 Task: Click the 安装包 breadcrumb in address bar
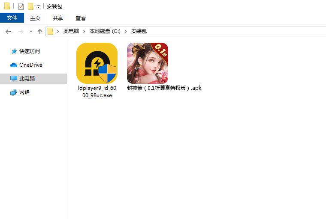click(139, 31)
